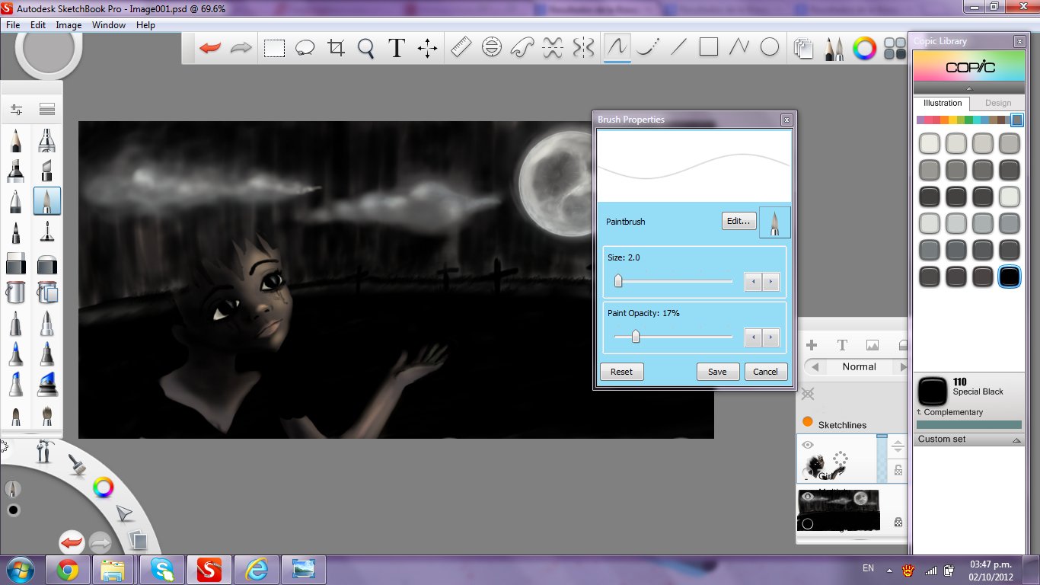1040x585 pixels.
Task: Click the Paint Opacity slider handle
Action: click(636, 337)
